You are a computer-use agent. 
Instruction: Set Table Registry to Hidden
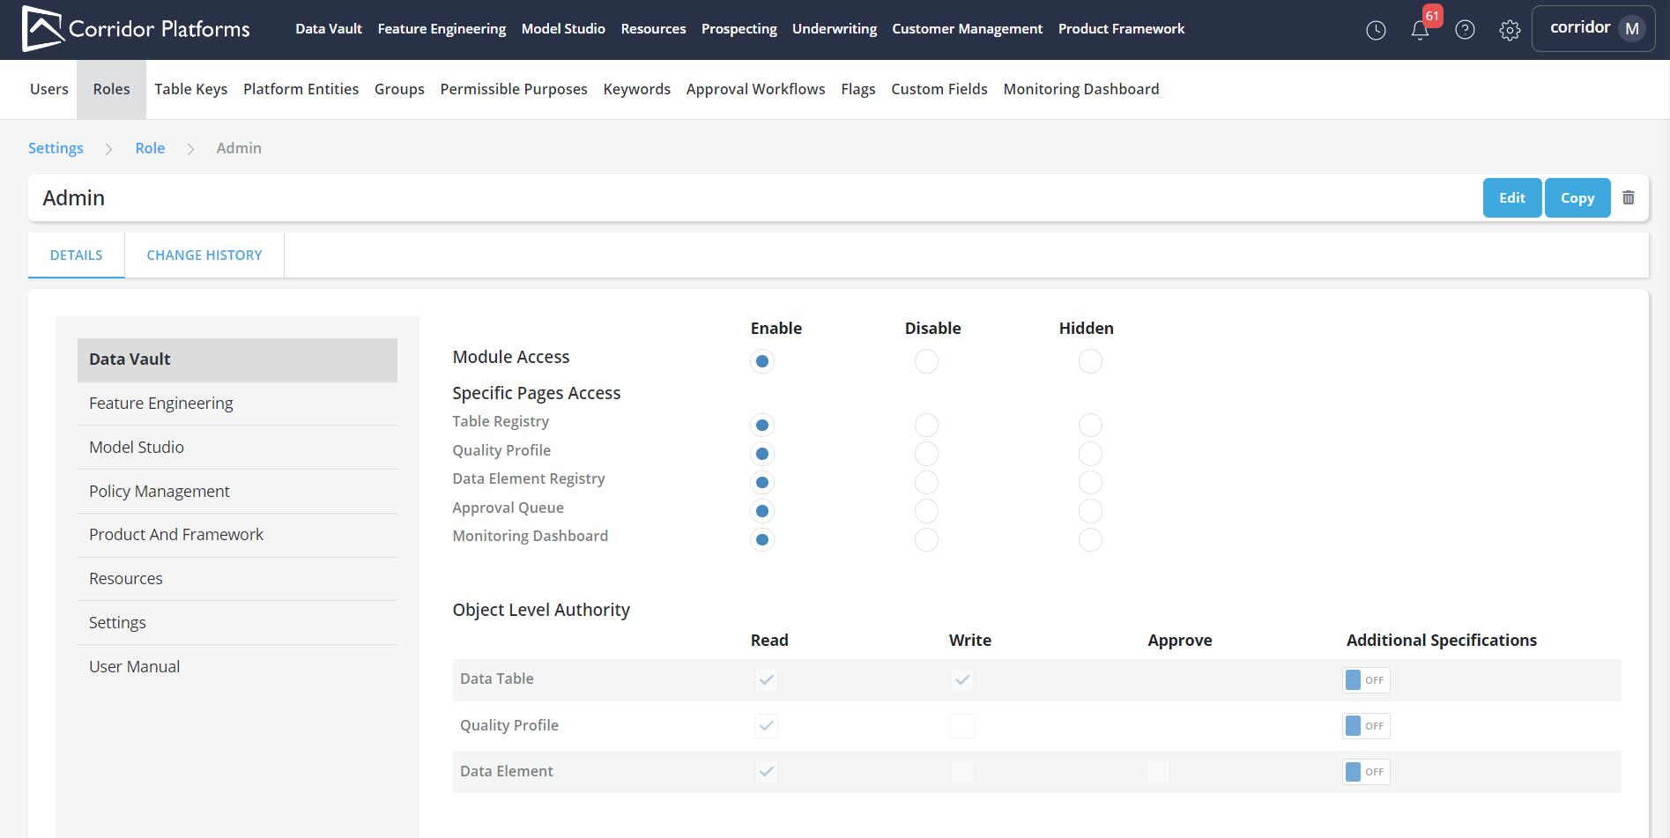(1090, 426)
